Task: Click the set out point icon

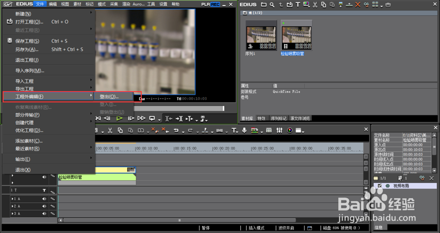Action: (179, 118)
